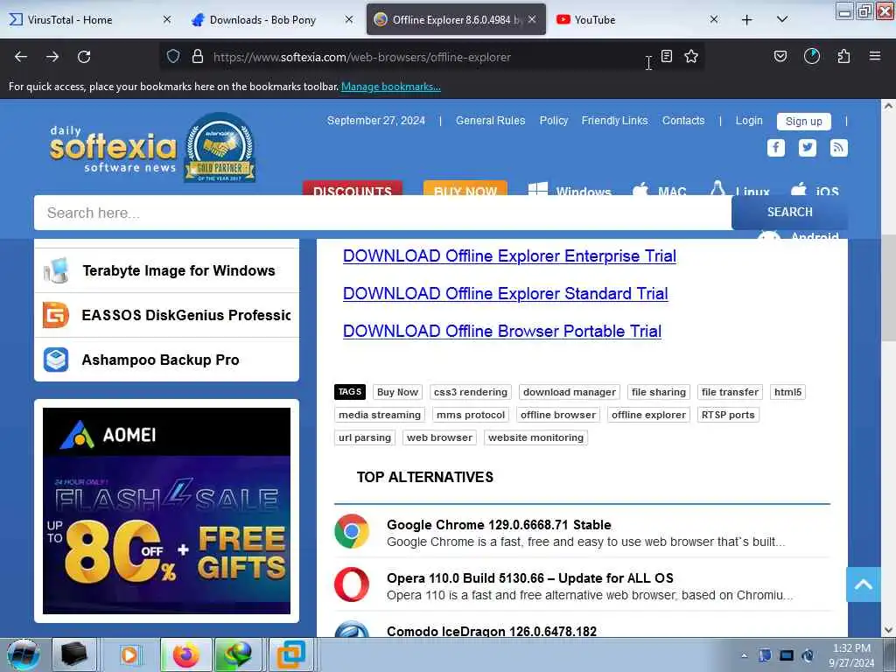Select the offline explorer tag
896x672 pixels.
[x=648, y=415]
